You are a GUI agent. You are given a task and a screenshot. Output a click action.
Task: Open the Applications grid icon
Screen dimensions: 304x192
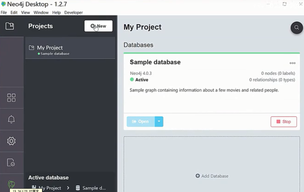click(x=11, y=98)
